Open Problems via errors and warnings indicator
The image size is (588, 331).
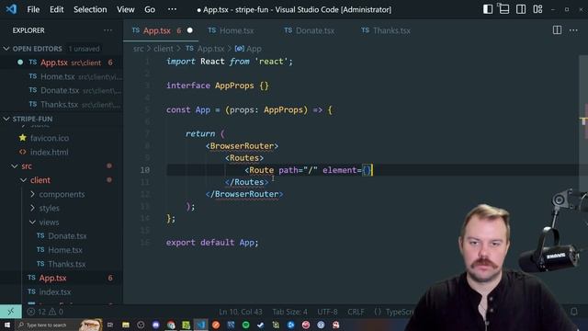(x=45, y=312)
